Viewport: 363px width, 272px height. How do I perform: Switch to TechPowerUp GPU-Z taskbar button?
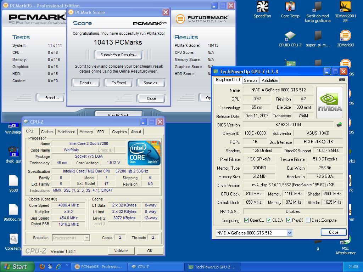pos(213,267)
